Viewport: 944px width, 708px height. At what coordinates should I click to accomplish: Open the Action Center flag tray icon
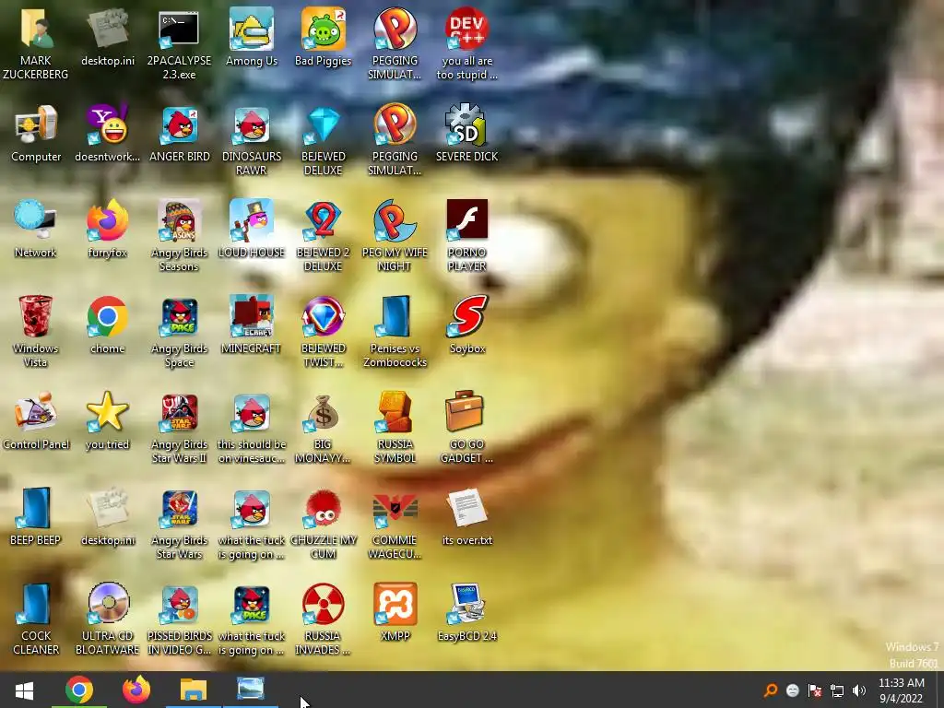coord(815,690)
